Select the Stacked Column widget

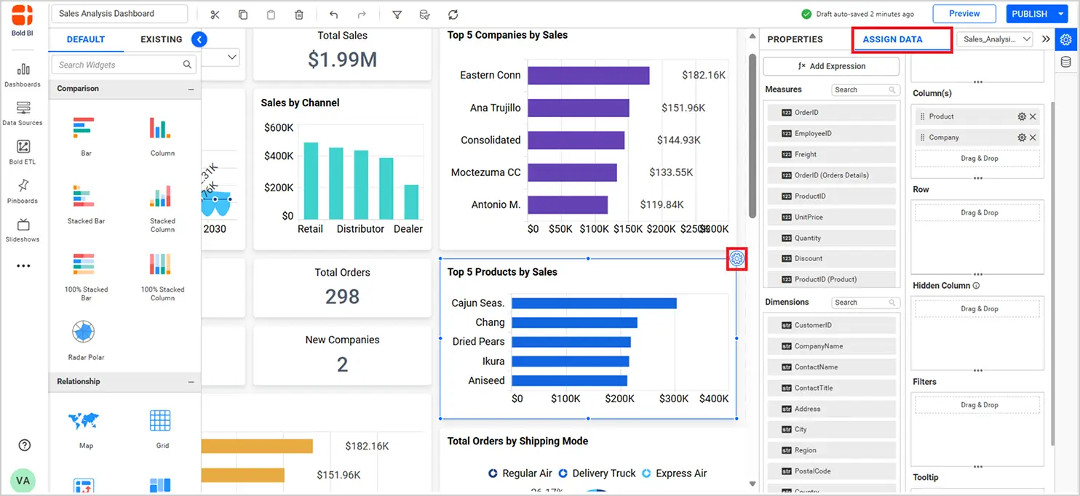(162, 208)
